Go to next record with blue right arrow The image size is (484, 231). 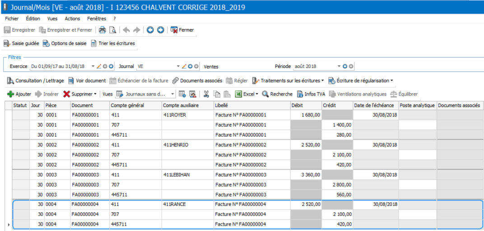tap(161, 30)
